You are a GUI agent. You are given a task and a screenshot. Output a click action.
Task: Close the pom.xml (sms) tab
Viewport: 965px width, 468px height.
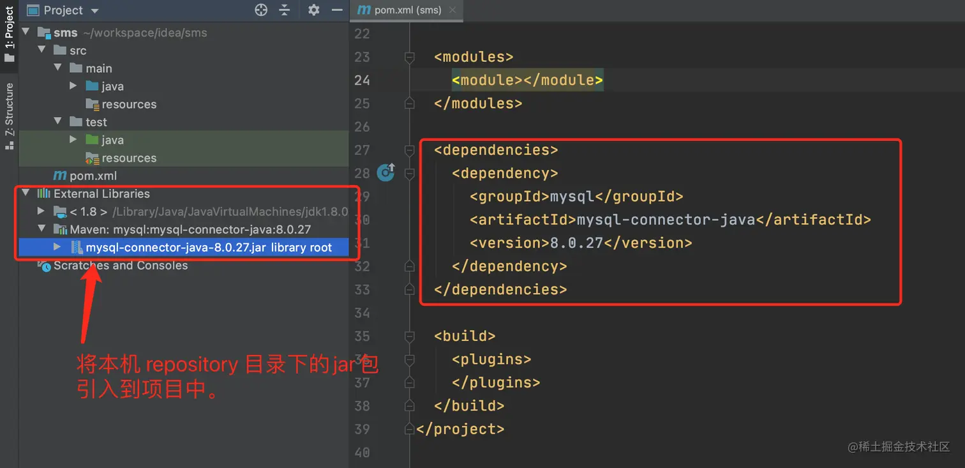[453, 10]
